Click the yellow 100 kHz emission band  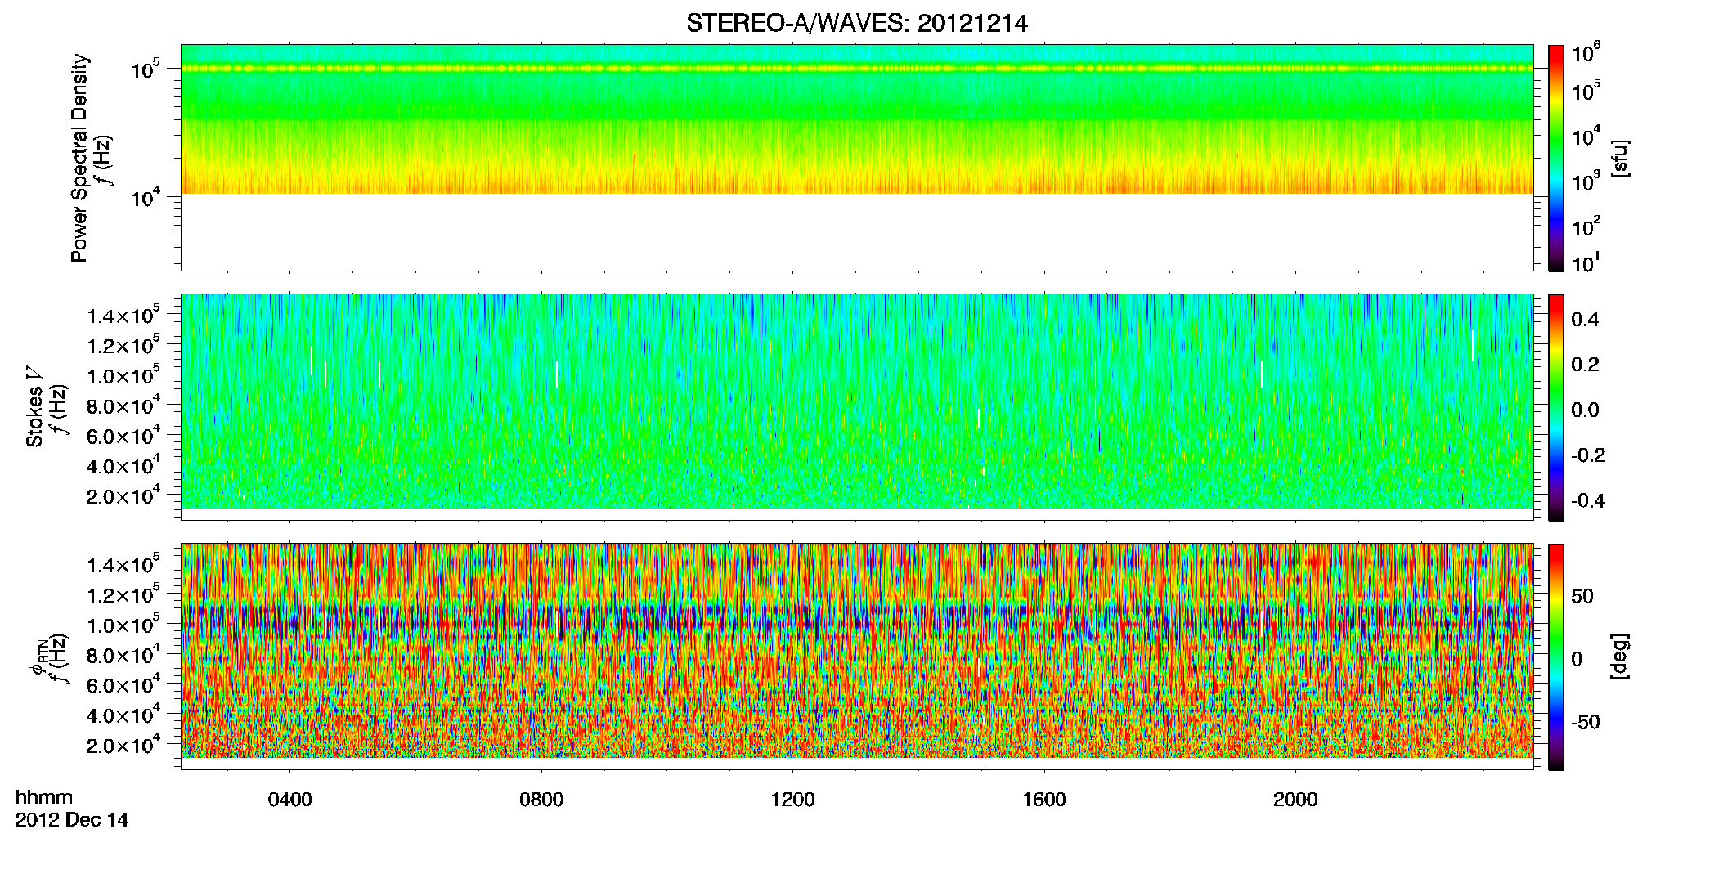(x=856, y=69)
